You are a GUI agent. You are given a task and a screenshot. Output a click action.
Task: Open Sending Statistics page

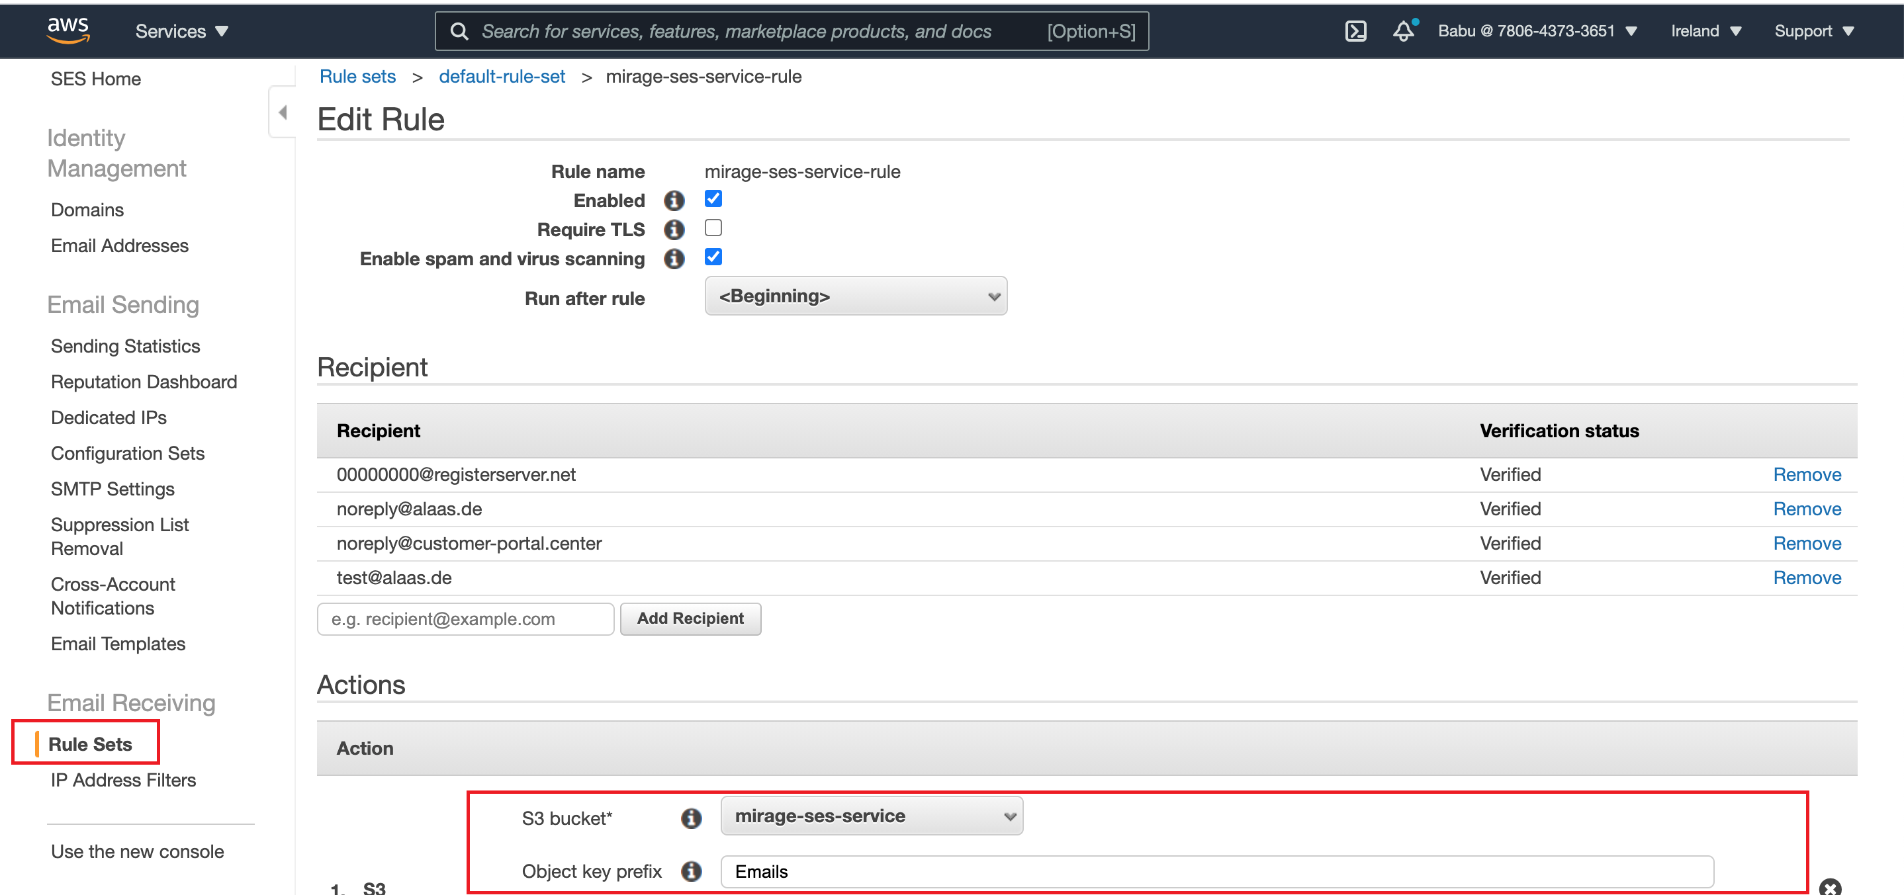click(x=126, y=346)
